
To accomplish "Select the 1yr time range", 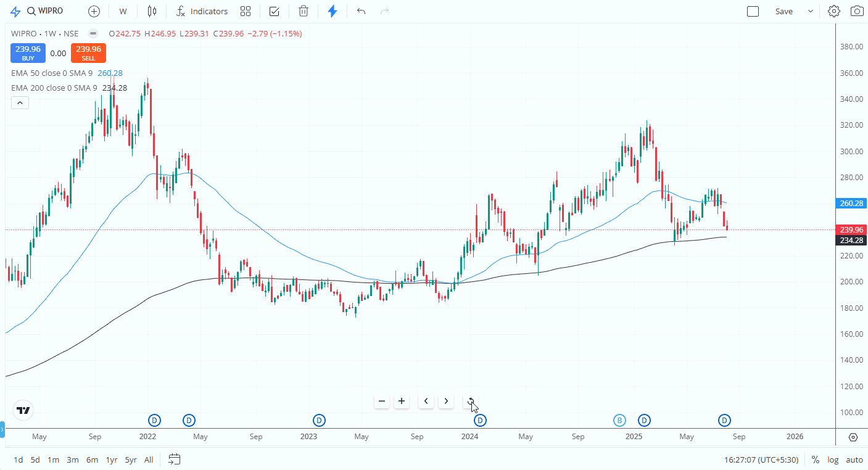I will point(111,460).
